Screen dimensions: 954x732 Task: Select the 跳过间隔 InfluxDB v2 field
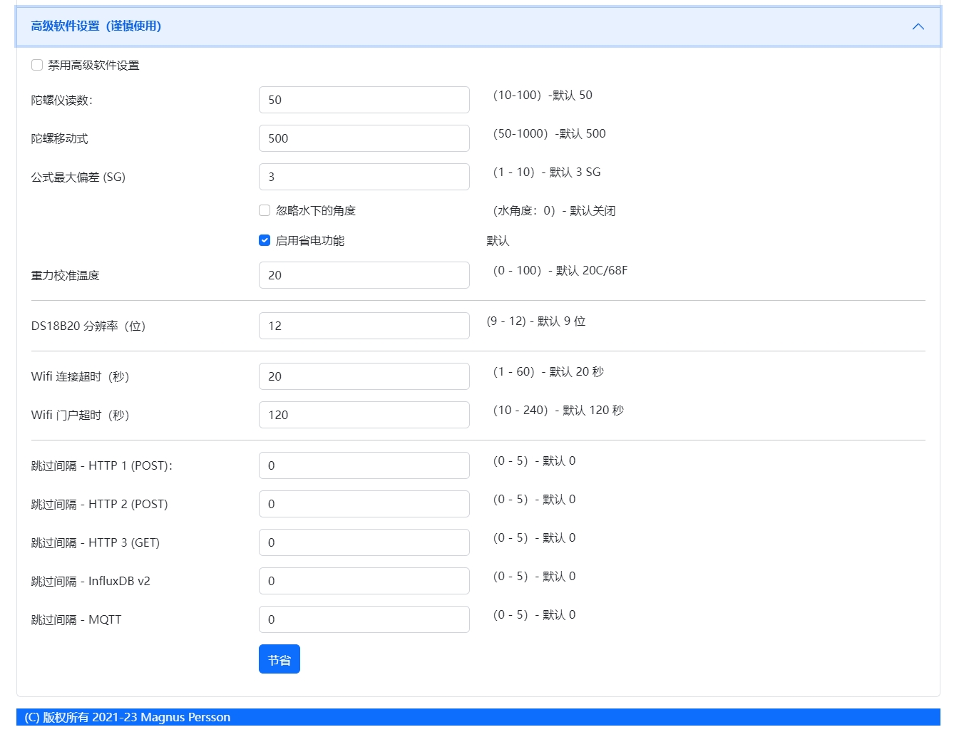[x=364, y=581]
